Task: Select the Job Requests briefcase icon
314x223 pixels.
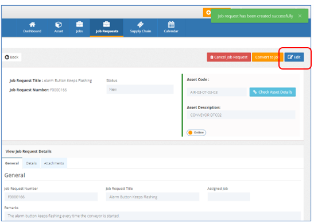Action: click(106, 24)
